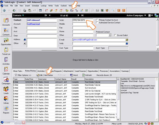Switch to the Lead Sources tab
This screenshot has width=159, height=125.
[x=80, y=71]
